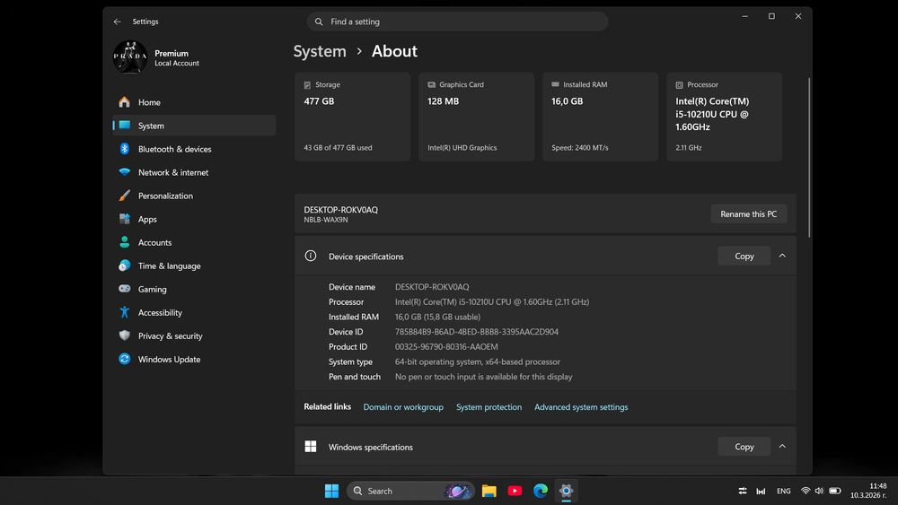Click the battery tray icon
Screen dimensions: 898x505
click(835, 491)
